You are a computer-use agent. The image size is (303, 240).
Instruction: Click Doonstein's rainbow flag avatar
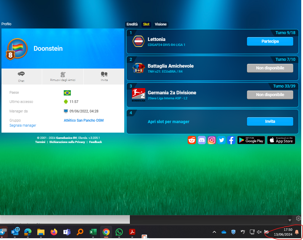(17, 48)
